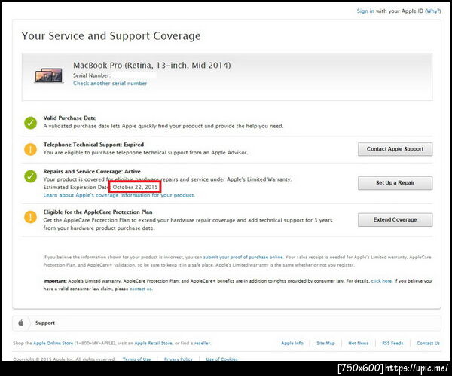Click Telephone Technical Support: Expired heading

pyautogui.click(x=93, y=145)
